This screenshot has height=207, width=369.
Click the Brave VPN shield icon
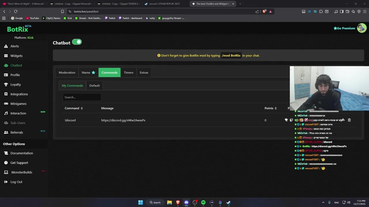359,11
